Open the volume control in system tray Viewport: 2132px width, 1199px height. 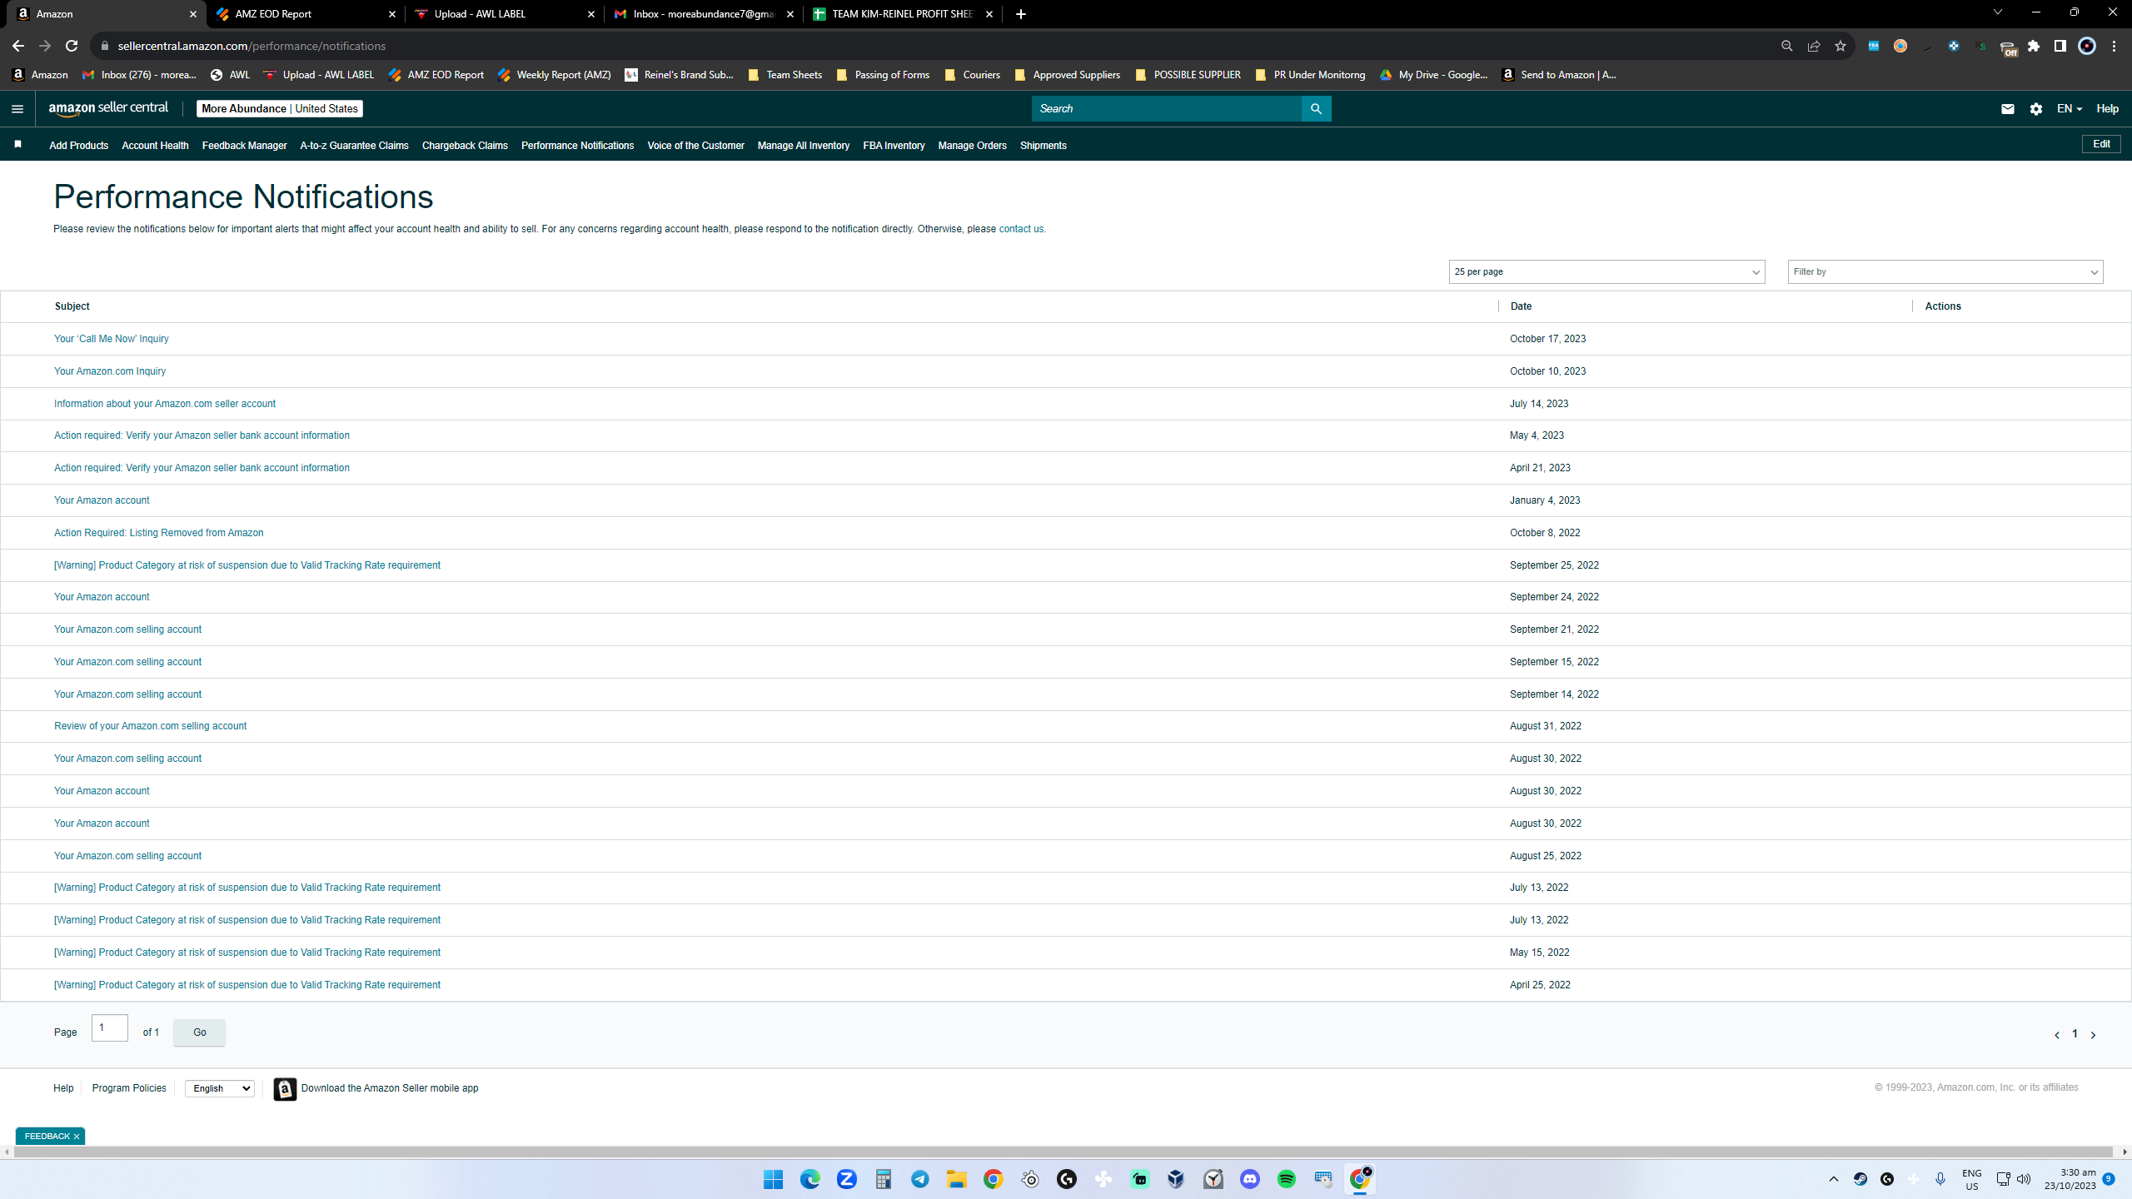[2024, 1179]
